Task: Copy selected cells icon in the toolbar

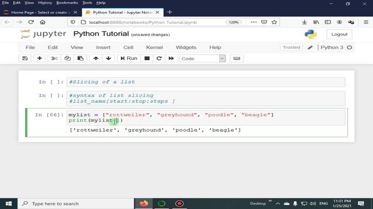Action: tap(68, 58)
